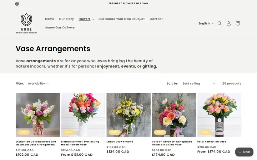Open Same-Day Delivery page
The image size is (257, 160).
click(60, 27)
